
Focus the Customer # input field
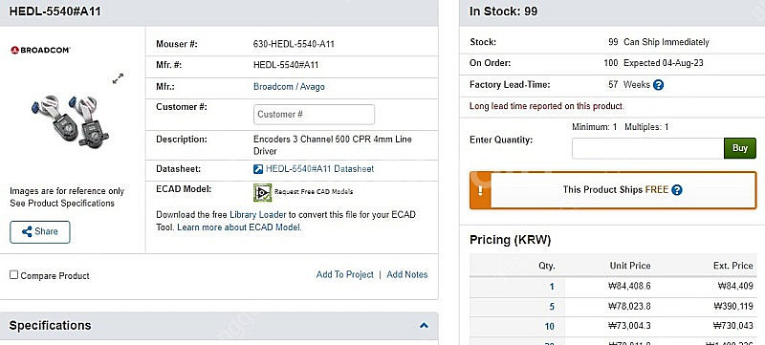point(314,115)
